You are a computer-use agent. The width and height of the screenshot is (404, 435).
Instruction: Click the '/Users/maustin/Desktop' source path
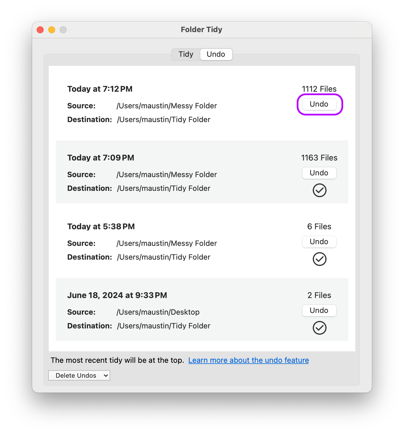158,312
